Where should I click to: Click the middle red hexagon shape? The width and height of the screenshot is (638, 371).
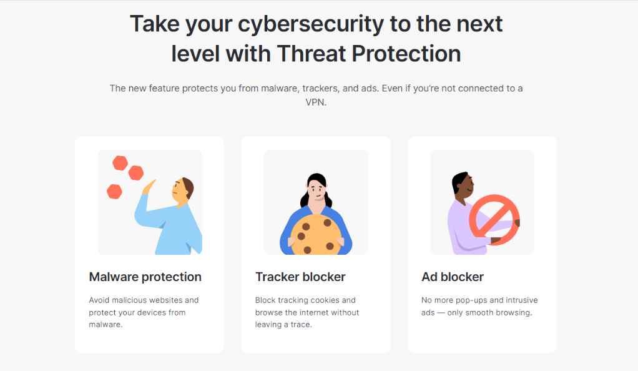136,172
